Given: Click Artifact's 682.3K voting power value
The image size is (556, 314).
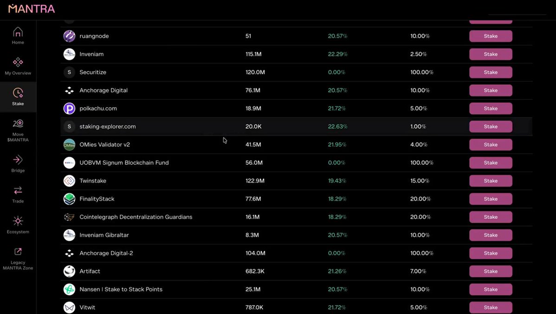Looking at the screenshot, I should [255, 271].
